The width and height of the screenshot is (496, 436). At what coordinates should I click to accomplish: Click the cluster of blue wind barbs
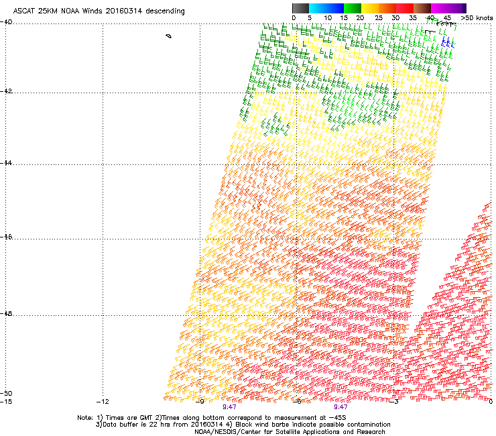pos(448,43)
